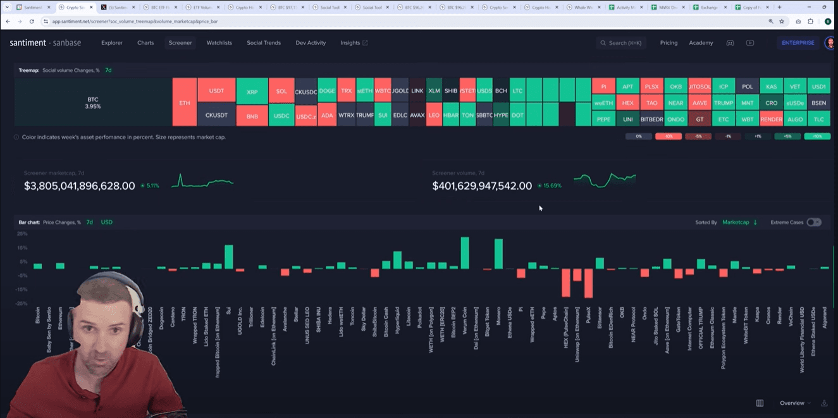This screenshot has width=838, height=418.
Task: Change the treemap 7d time period
Action: coord(108,70)
